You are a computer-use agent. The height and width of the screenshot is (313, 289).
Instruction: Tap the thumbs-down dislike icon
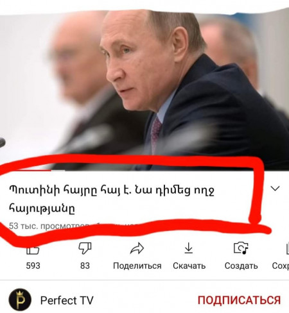85,248
